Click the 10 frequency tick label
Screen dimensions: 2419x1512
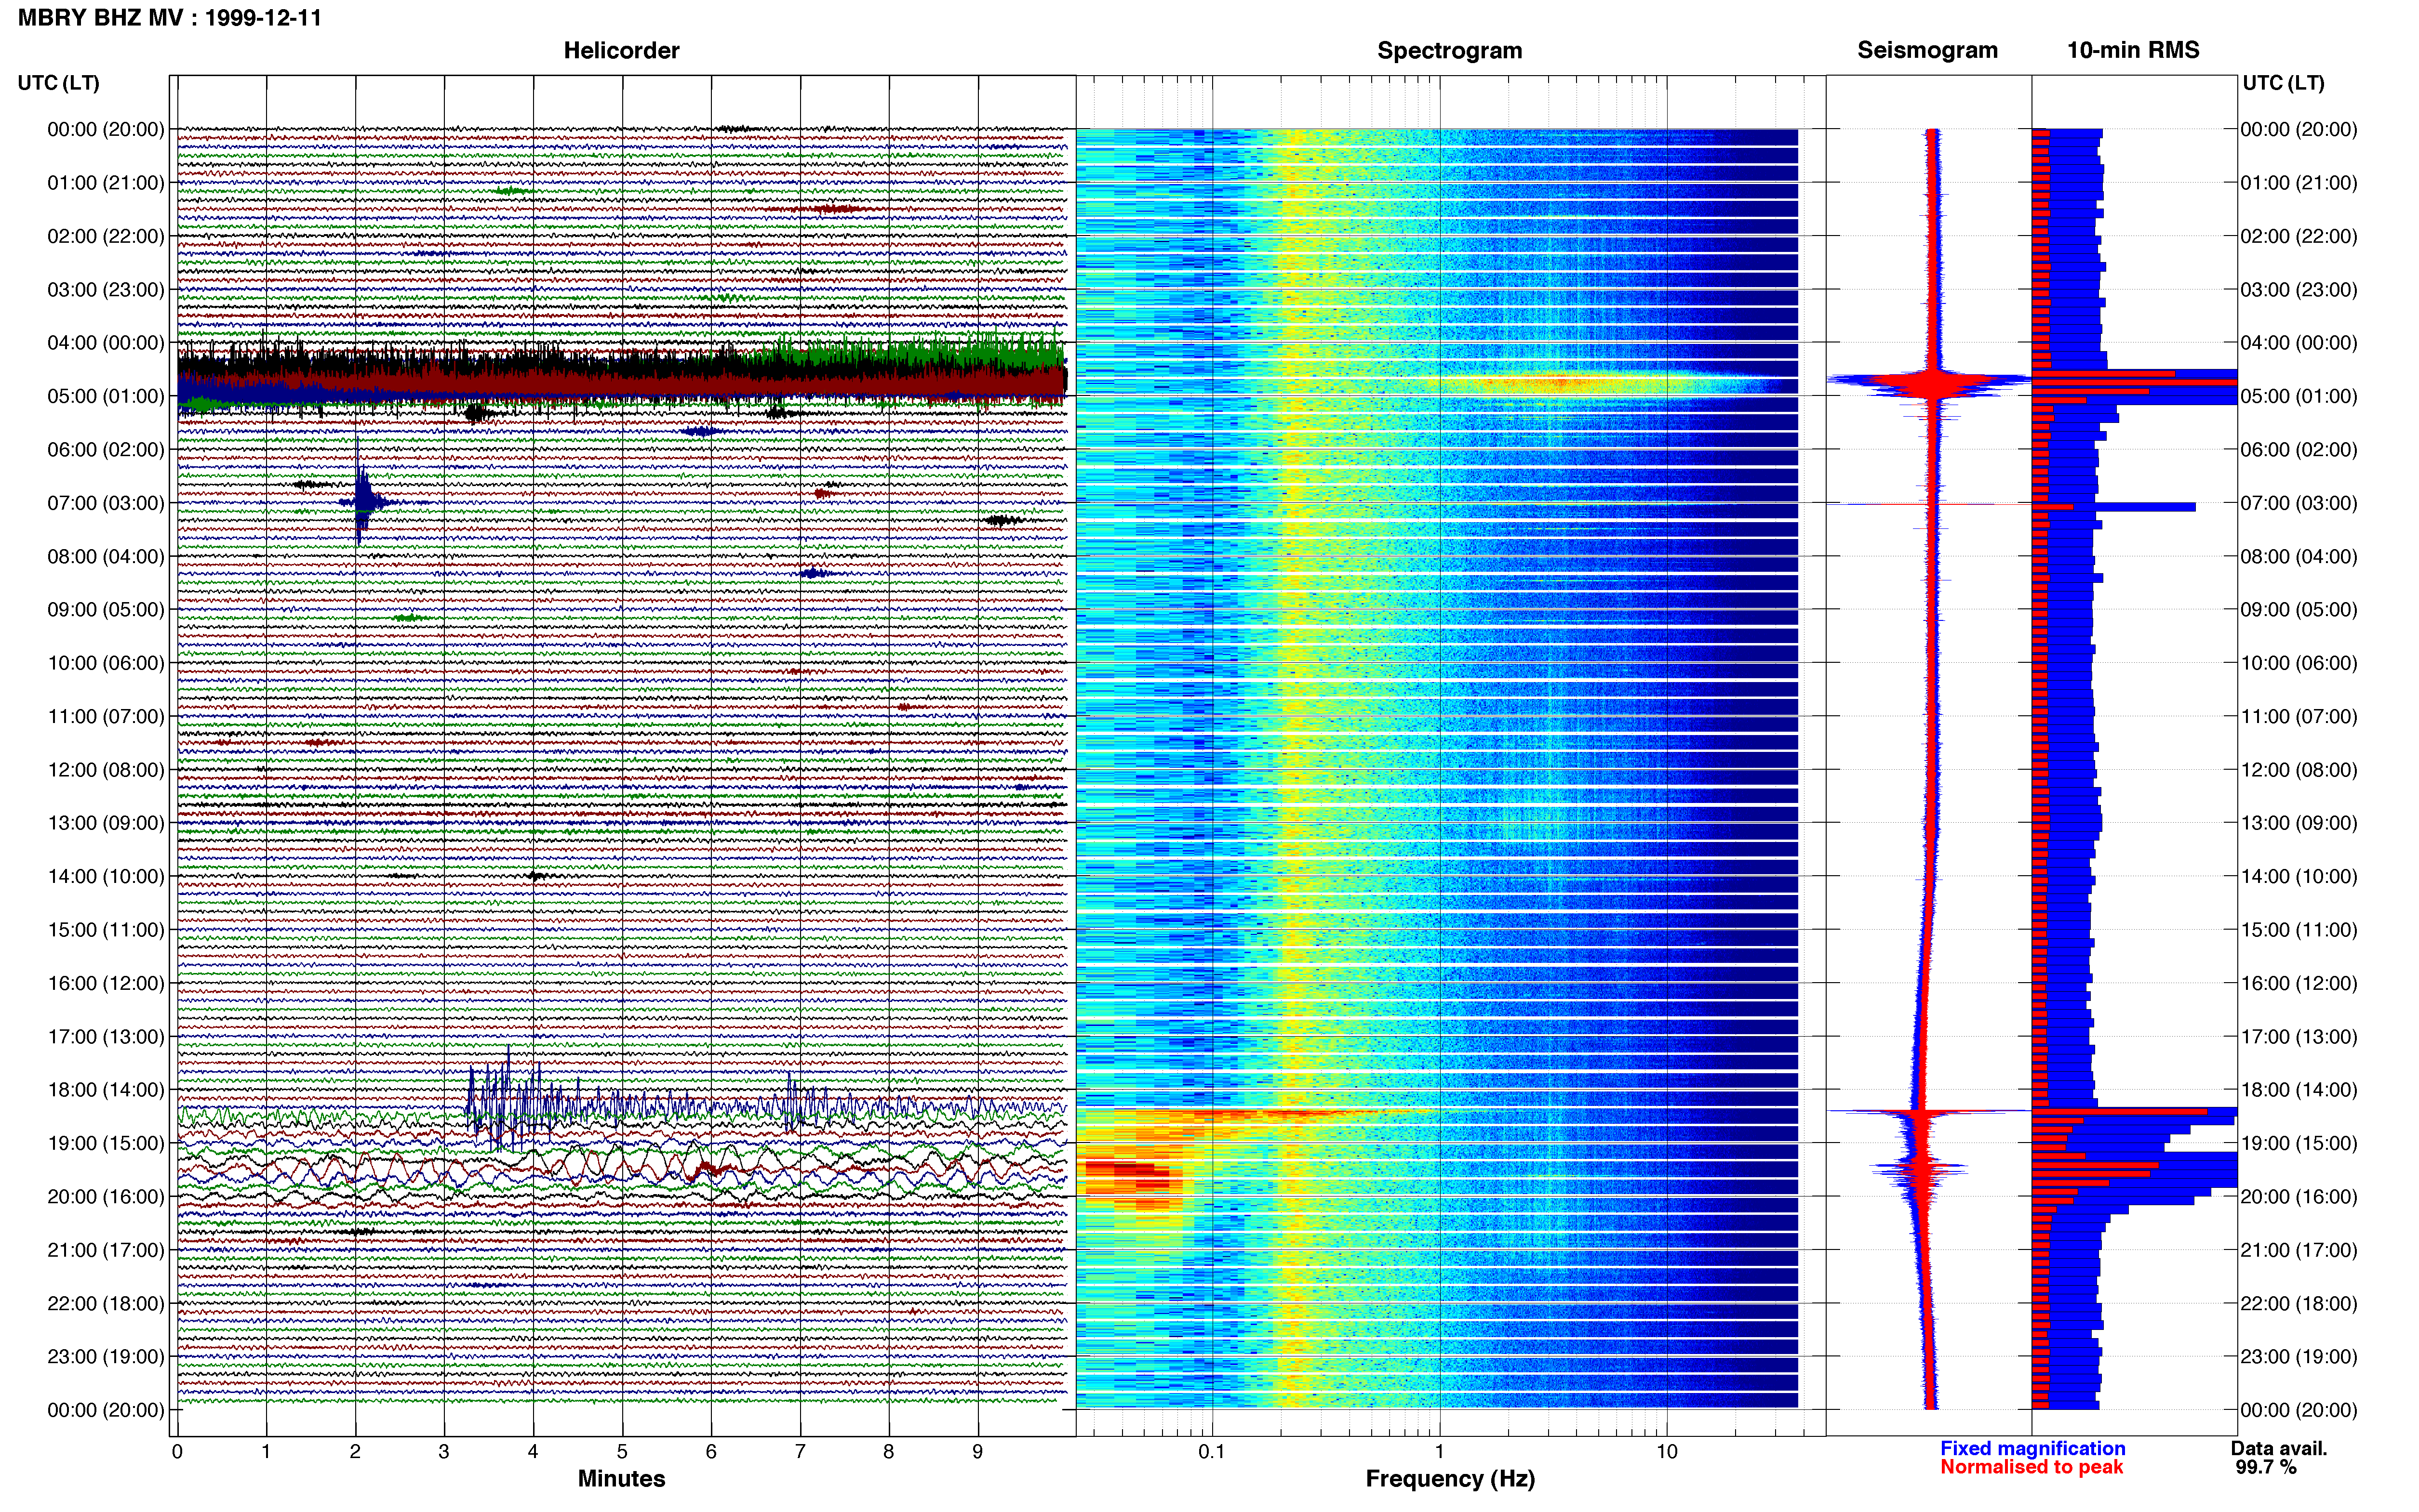[x=1667, y=1452]
